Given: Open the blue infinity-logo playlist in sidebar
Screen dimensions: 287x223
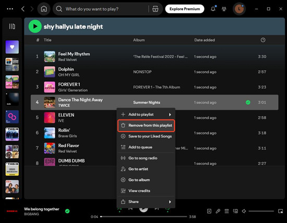Looking at the screenshot, I should (12, 117).
